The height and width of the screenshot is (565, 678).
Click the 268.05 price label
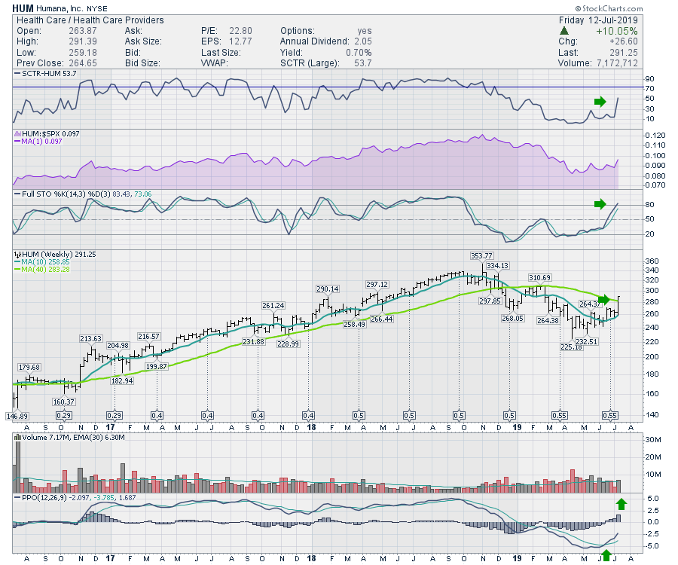tap(512, 318)
